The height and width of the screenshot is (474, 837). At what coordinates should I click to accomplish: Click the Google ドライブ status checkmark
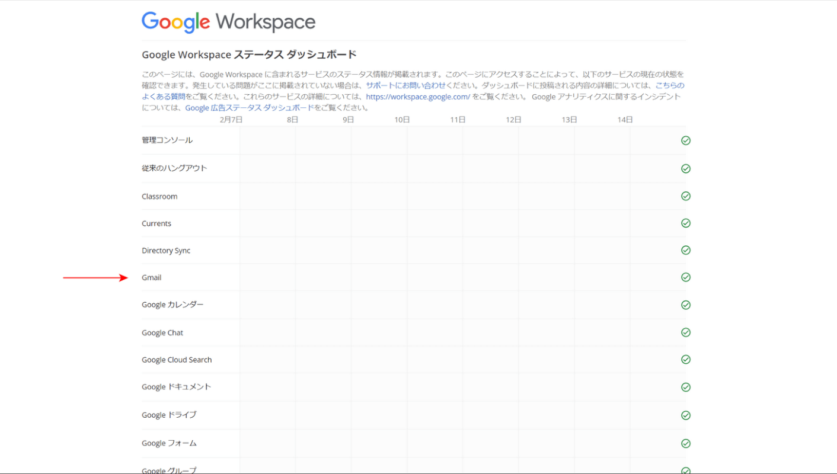pyautogui.click(x=686, y=415)
